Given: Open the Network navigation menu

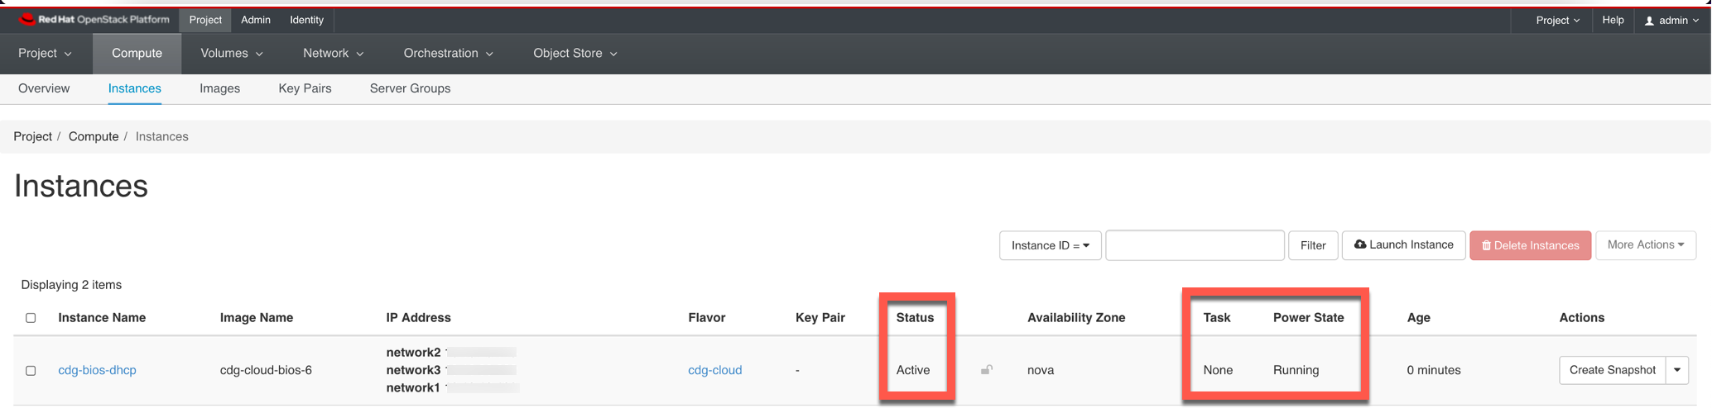Looking at the screenshot, I should point(333,54).
